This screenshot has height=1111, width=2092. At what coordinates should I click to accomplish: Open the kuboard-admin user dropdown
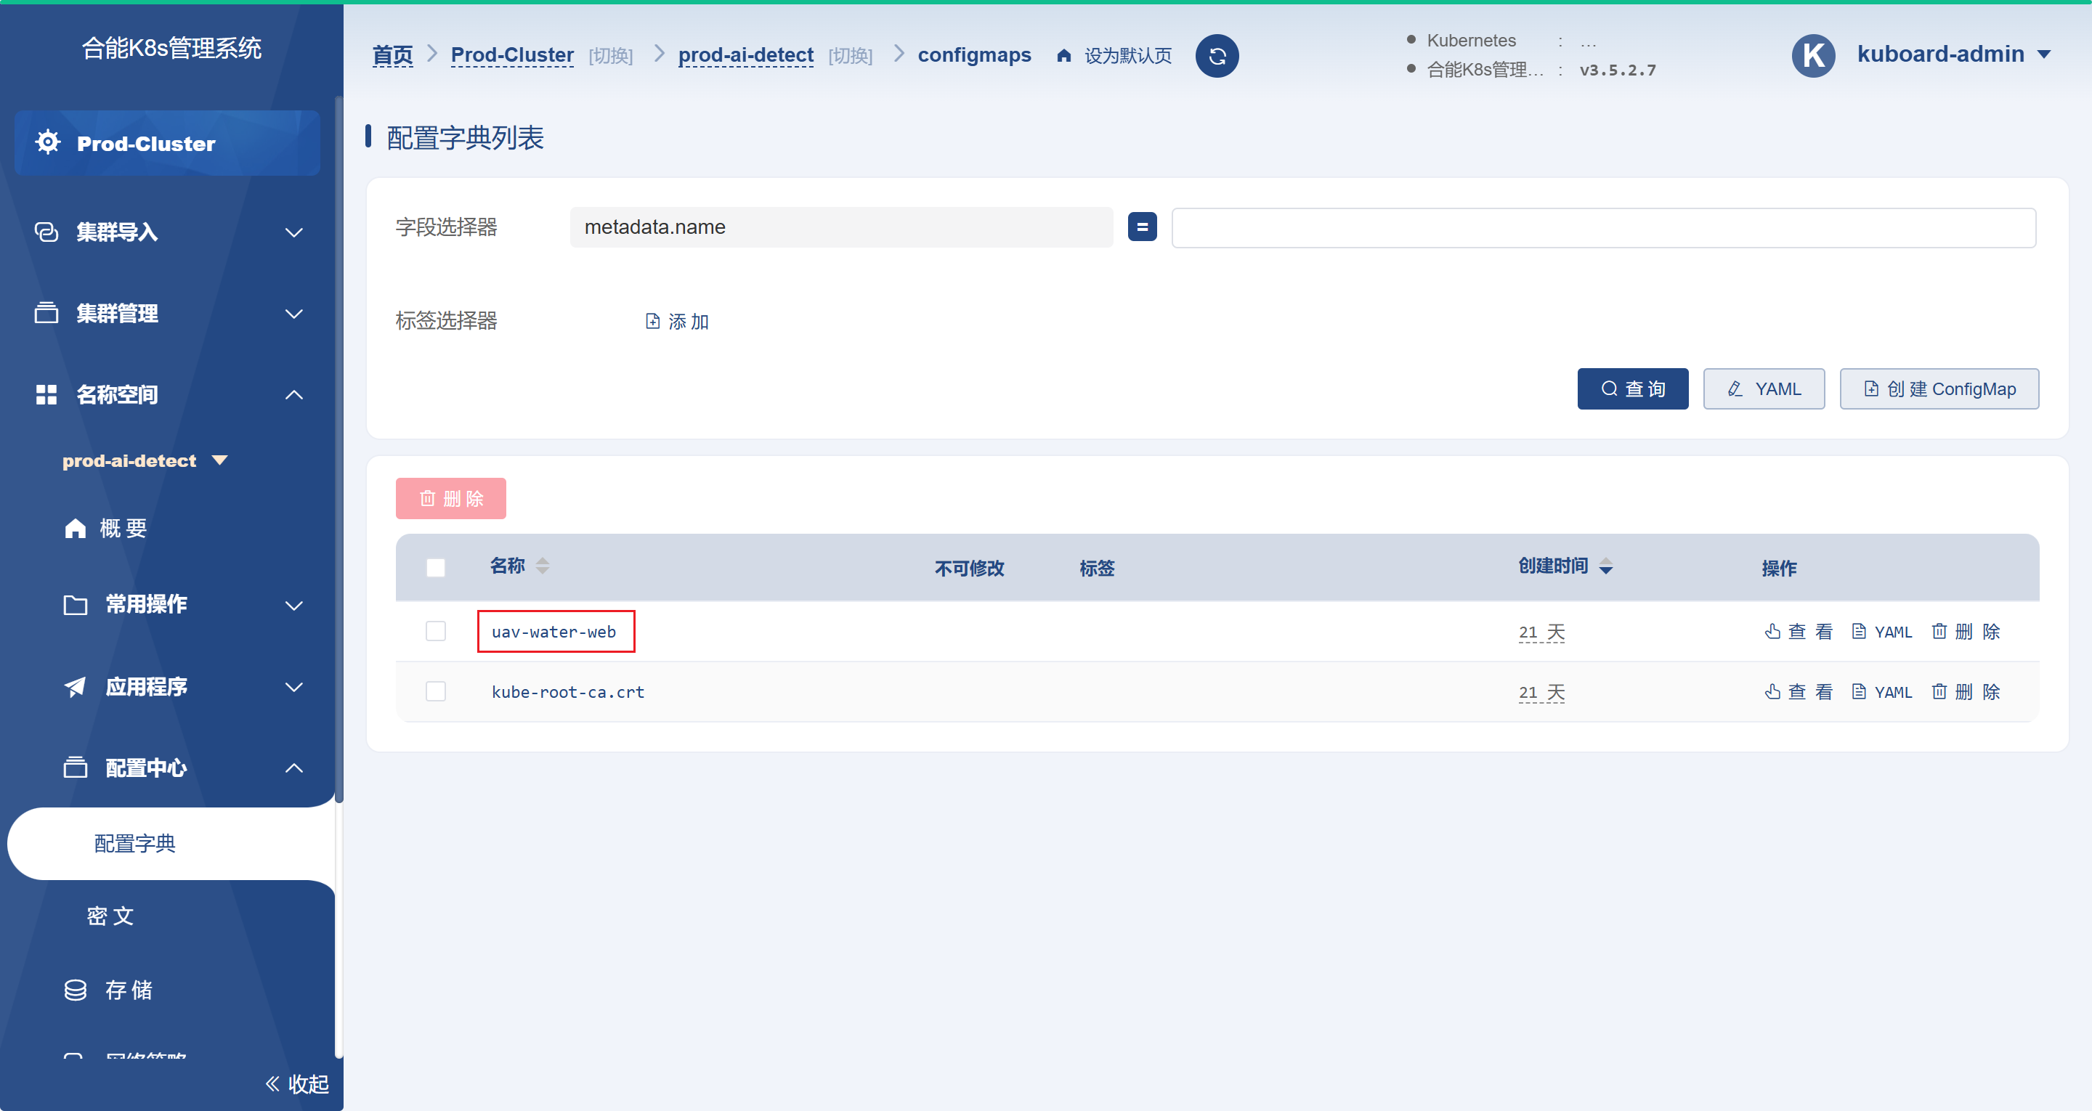[x=2044, y=54]
